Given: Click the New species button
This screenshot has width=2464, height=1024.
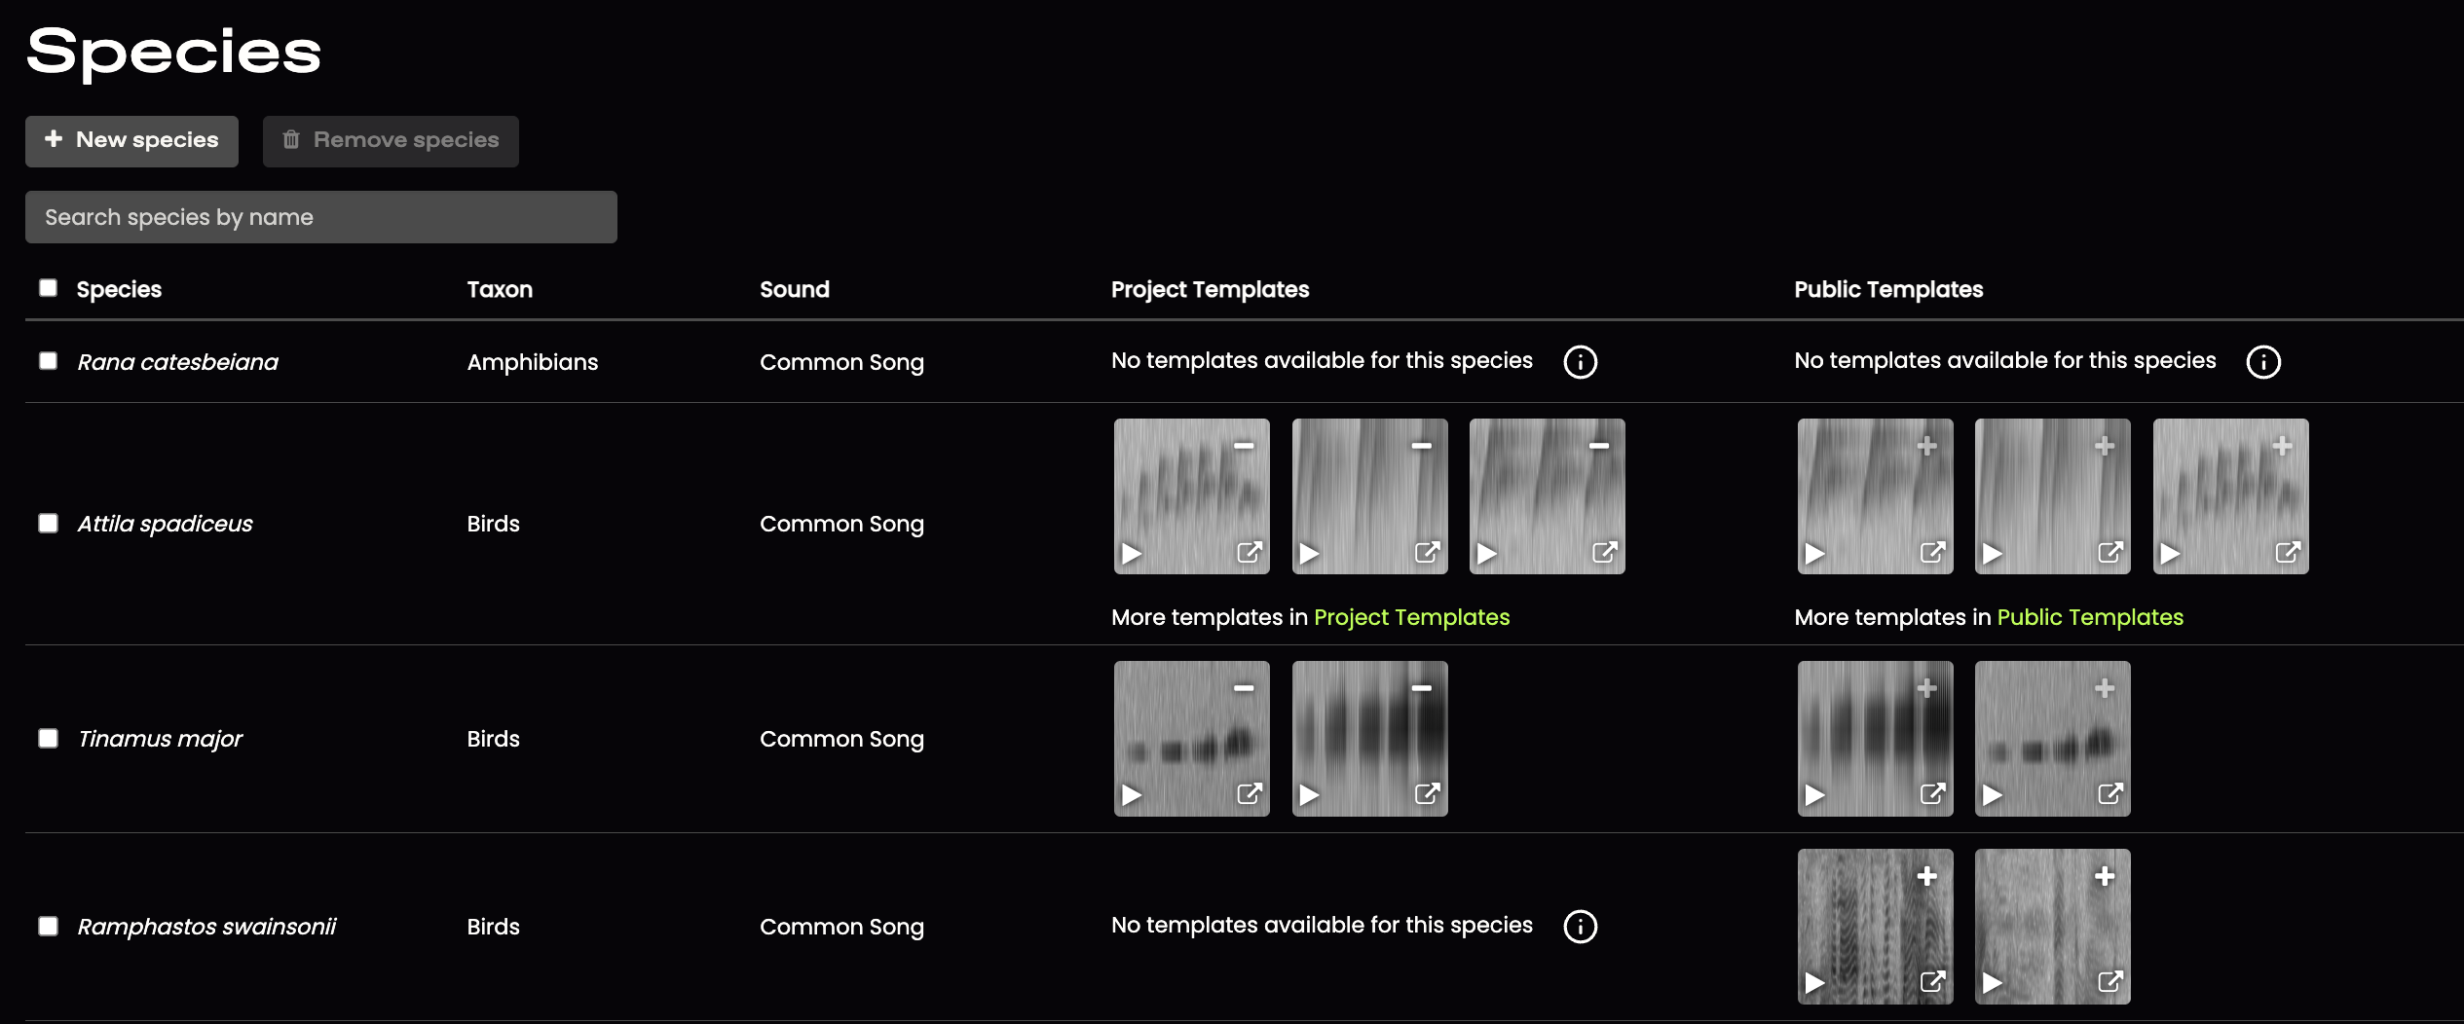Looking at the screenshot, I should [x=131, y=141].
